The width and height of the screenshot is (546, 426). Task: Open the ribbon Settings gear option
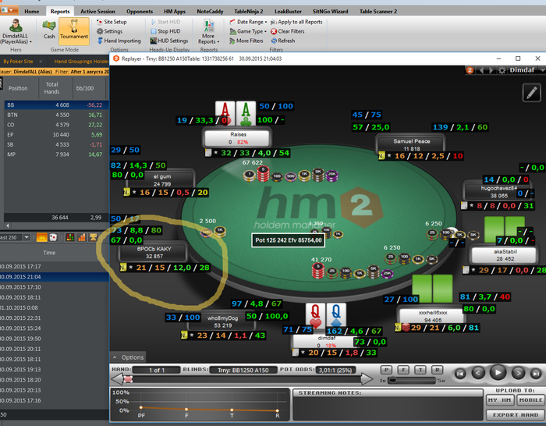[110, 31]
